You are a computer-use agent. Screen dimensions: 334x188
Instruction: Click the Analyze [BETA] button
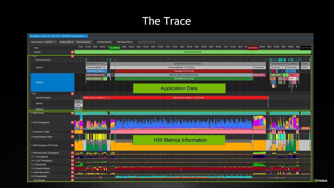click(67, 42)
